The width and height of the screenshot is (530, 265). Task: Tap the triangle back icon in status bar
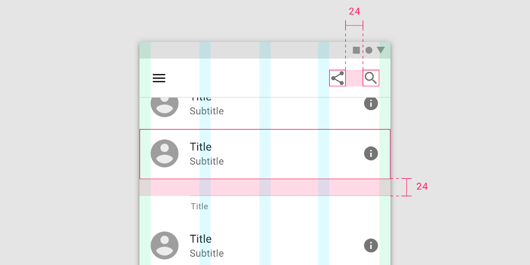[381, 50]
